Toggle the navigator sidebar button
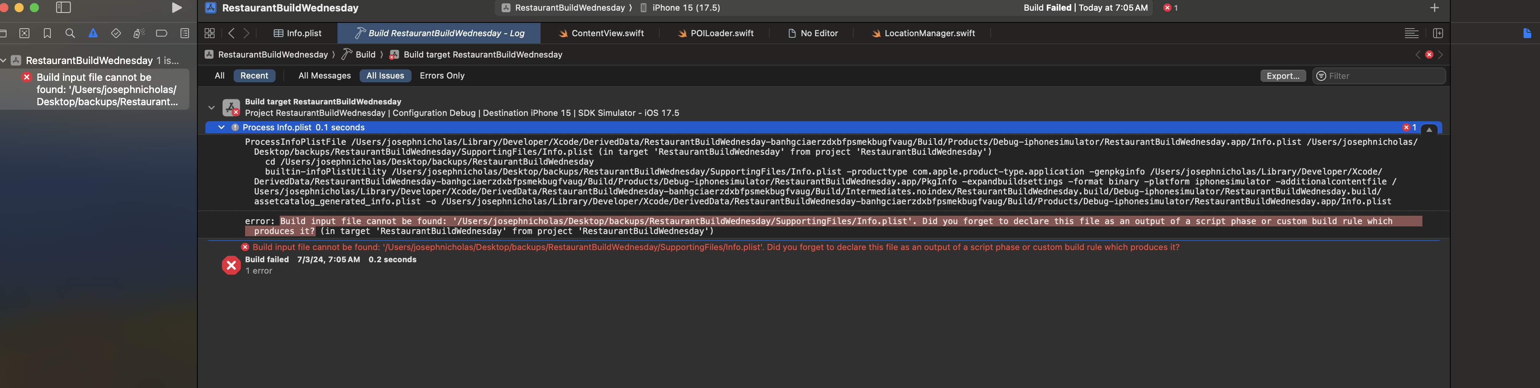Screen dimensions: 1540x388 [63, 8]
